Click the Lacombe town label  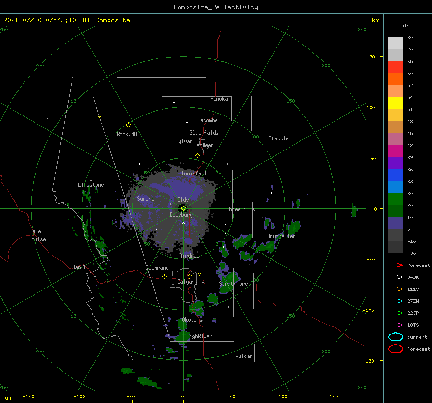207,120
